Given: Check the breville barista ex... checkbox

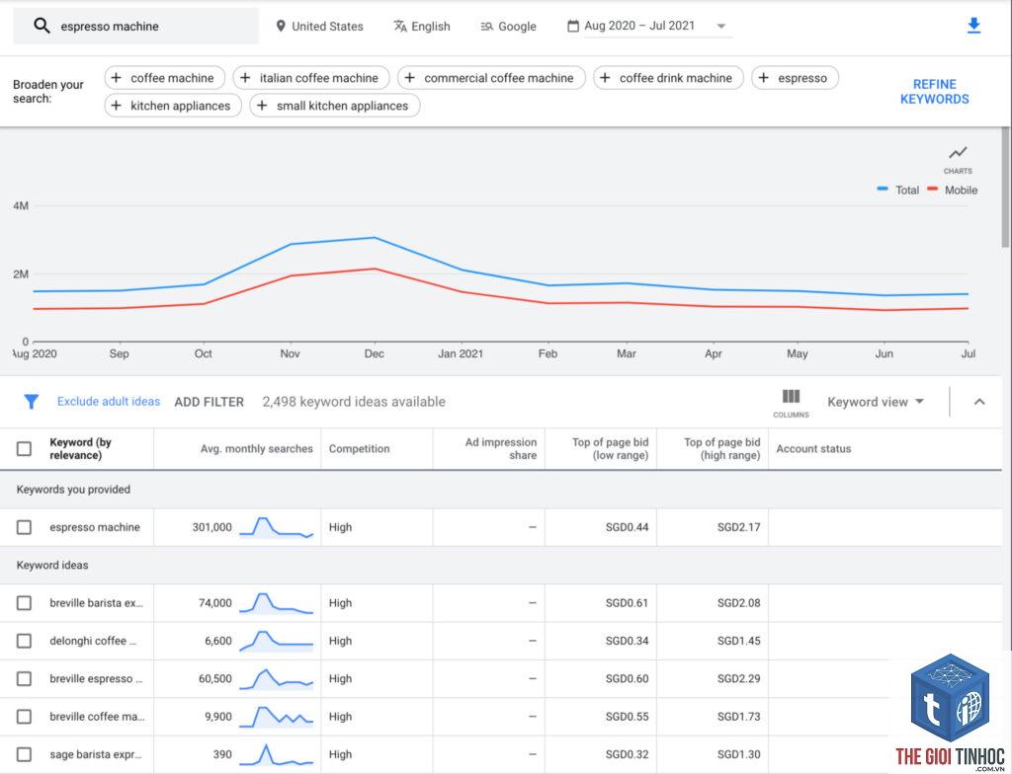Looking at the screenshot, I should (24, 603).
